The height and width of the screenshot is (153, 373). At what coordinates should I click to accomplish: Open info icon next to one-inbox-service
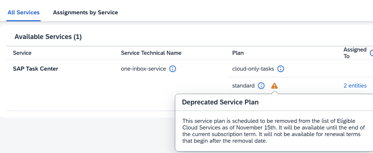coord(172,69)
